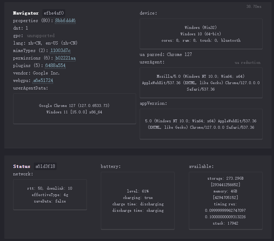Click the 'userAgentData:' label
The height and width of the screenshot is (241, 274).
click(31, 88)
